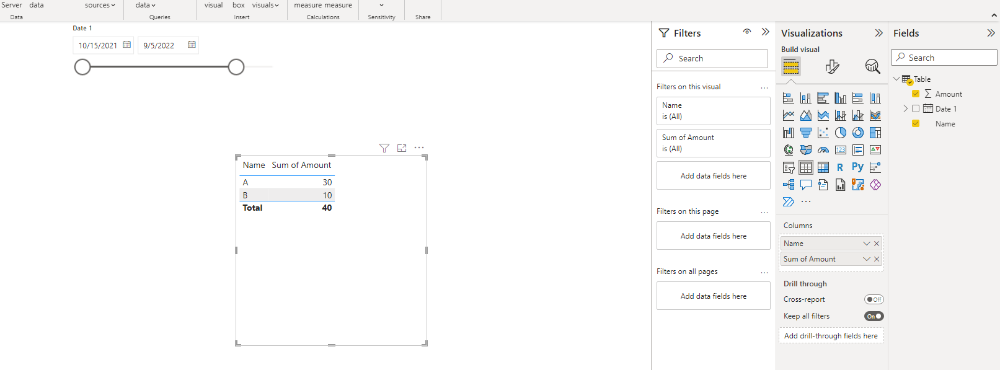Image resolution: width=1000 pixels, height=370 pixels.
Task: Select the Python visual
Action: 857,167
